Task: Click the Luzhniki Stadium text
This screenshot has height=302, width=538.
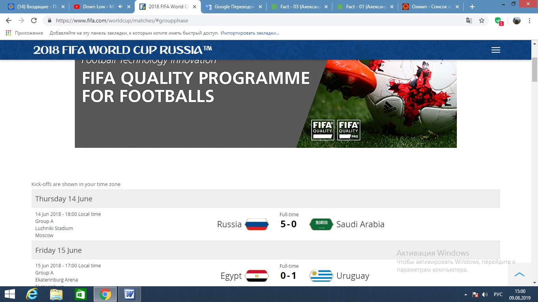Action: [x=54, y=228]
